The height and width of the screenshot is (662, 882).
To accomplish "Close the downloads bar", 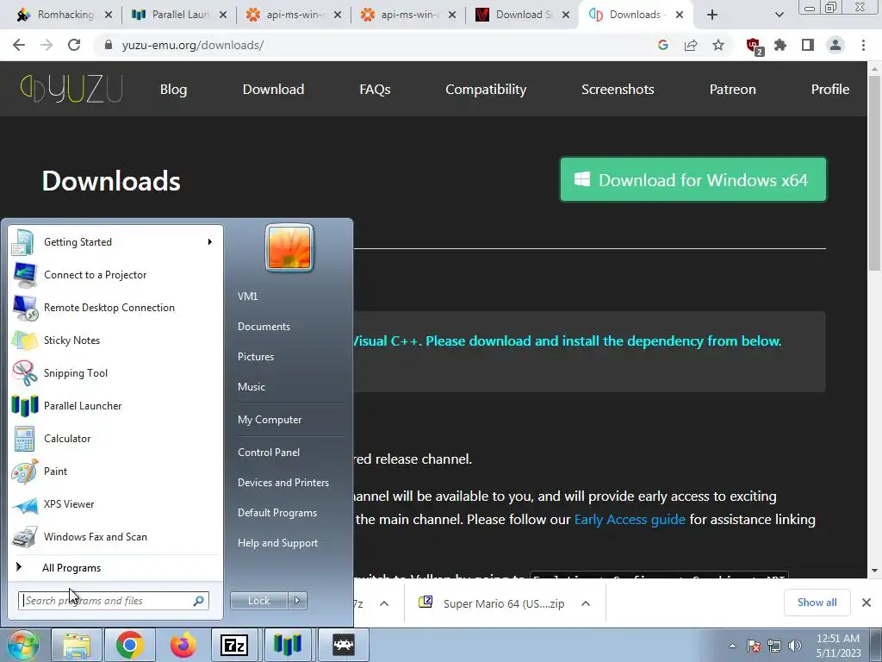I will pyautogui.click(x=866, y=603).
